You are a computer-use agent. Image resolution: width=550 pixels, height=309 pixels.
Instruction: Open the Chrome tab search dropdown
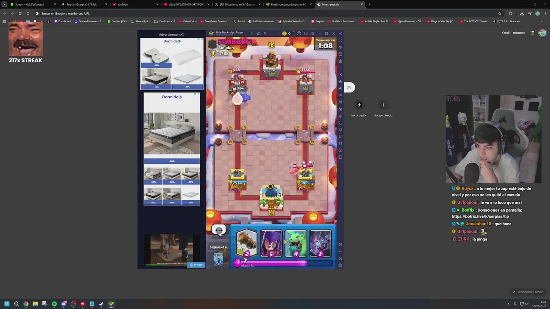pyautogui.click(x=4, y=4)
